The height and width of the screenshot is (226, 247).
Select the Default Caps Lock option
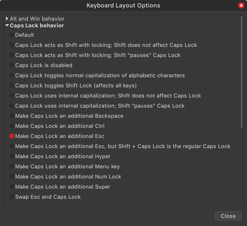click(x=12, y=35)
